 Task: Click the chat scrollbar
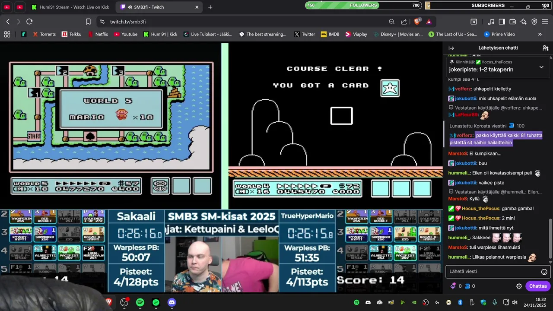click(x=550, y=240)
